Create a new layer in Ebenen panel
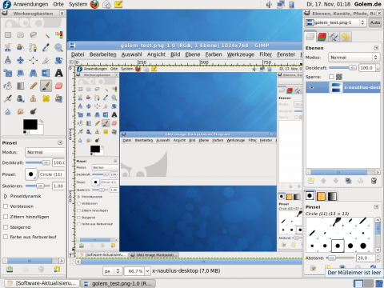 (311, 181)
